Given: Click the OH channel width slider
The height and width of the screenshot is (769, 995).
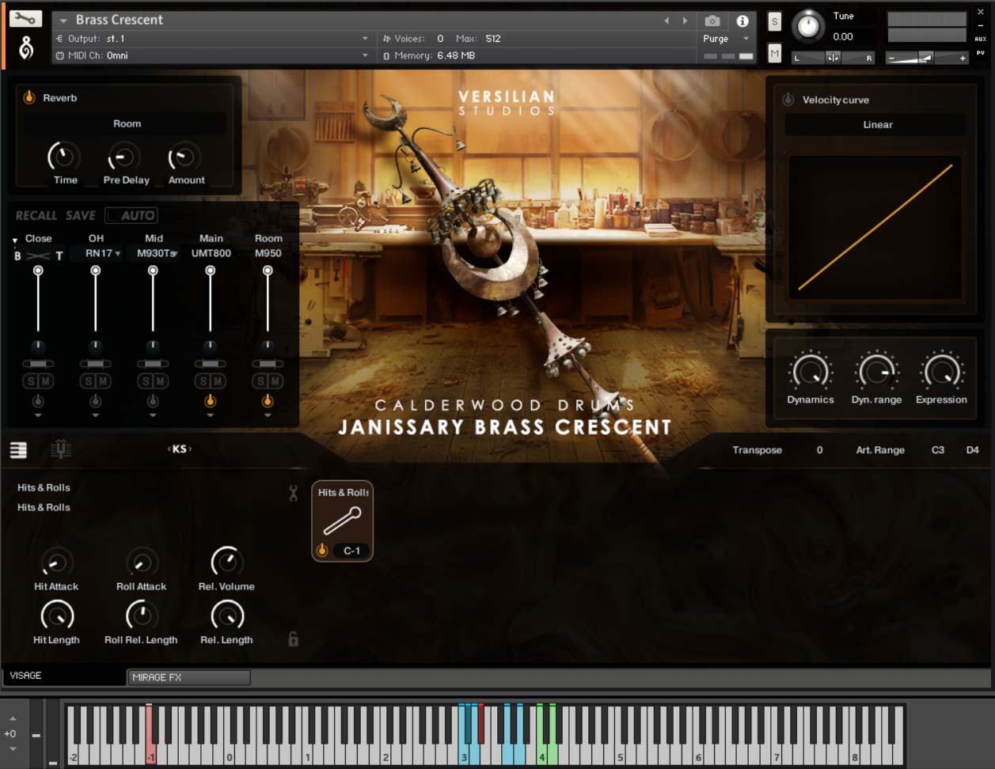Looking at the screenshot, I should pyautogui.click(x=95, y=364).
